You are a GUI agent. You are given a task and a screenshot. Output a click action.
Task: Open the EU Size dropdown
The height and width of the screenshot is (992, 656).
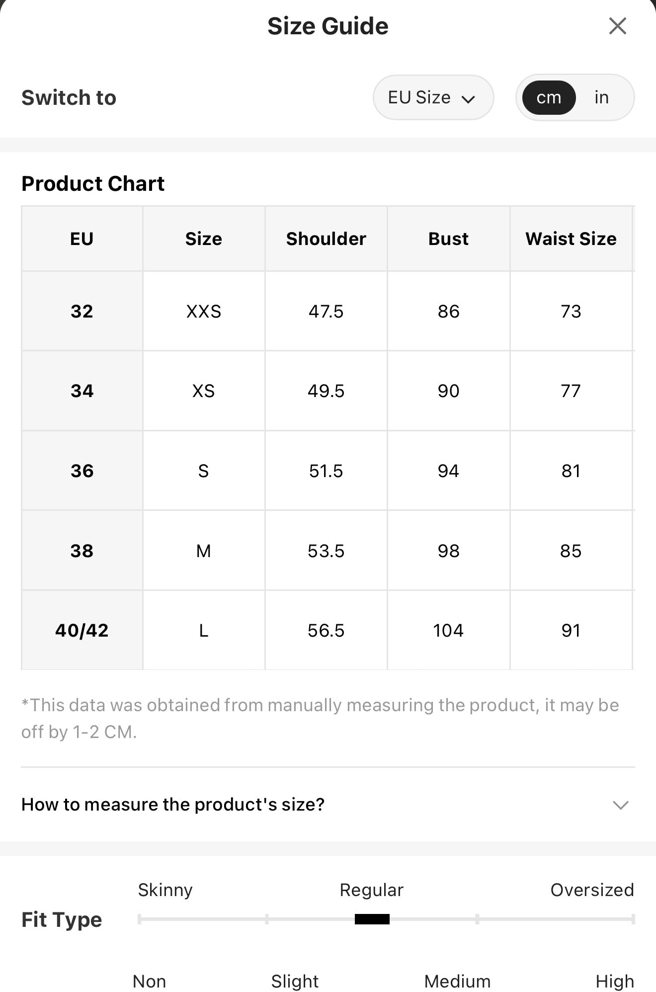point(433,97)
